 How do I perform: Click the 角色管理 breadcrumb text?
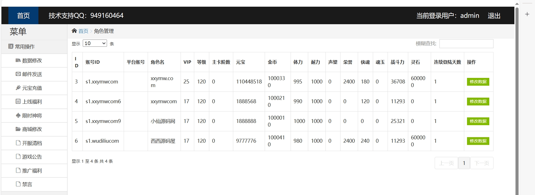[104, 31]
